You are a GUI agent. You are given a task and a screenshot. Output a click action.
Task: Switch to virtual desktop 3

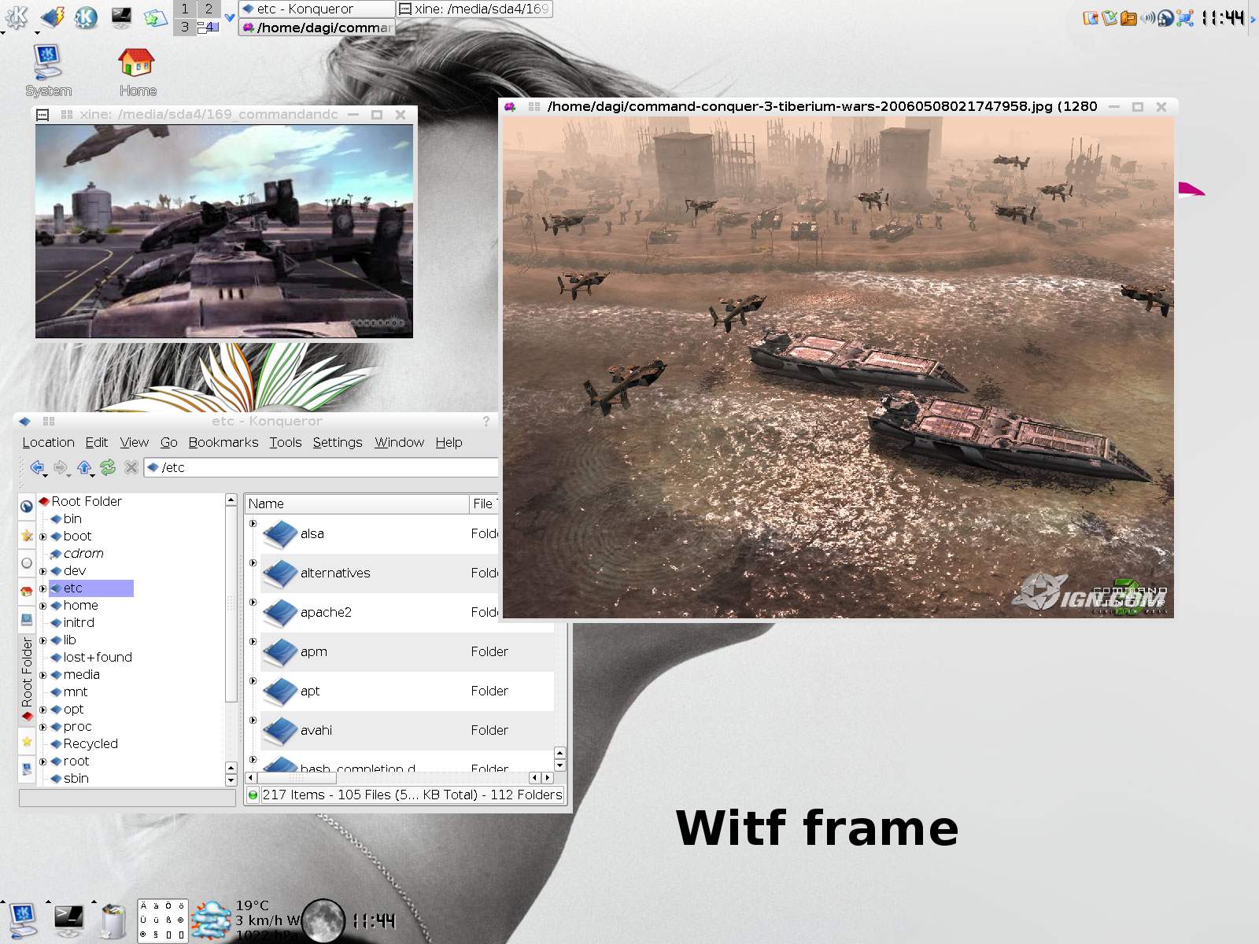click(x=184, y=27)
